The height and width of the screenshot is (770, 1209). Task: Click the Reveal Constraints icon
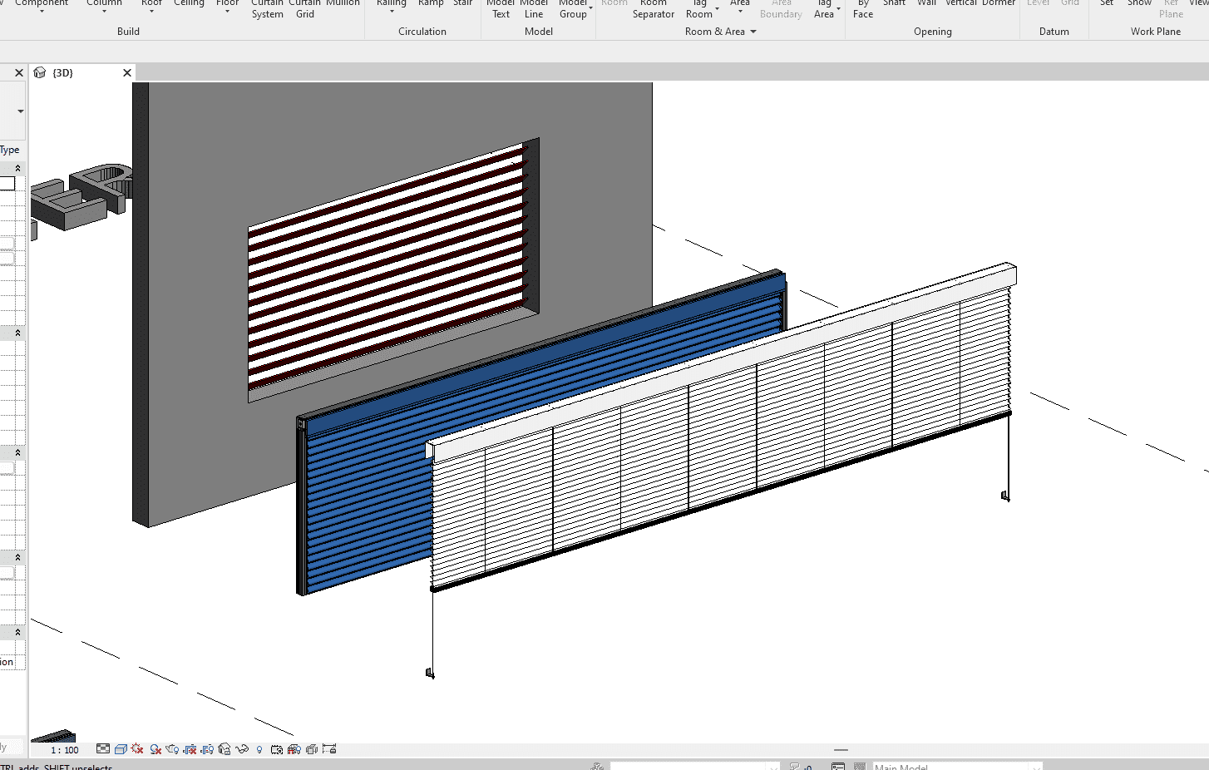329,749
